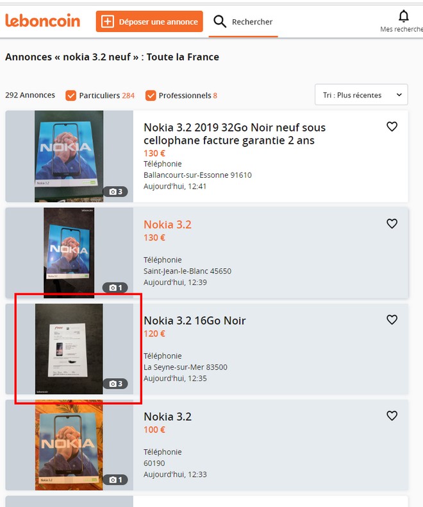Viewport: 423px width, 507px height.
Task: Click the leboncoin logo
Action: pos(42,21)
